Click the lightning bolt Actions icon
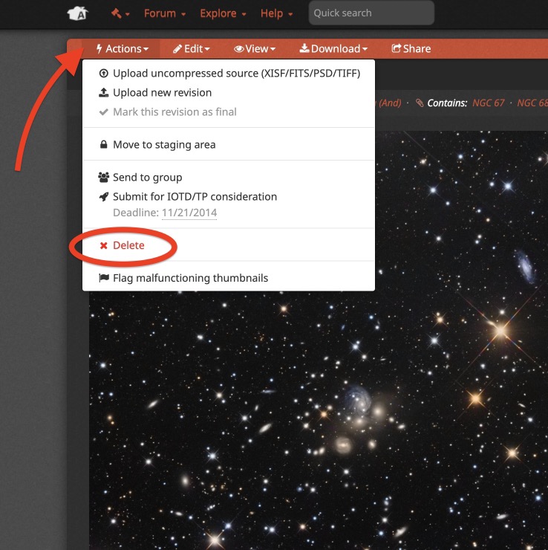Screen dimensions: 548x550 (x=100, y=48)
